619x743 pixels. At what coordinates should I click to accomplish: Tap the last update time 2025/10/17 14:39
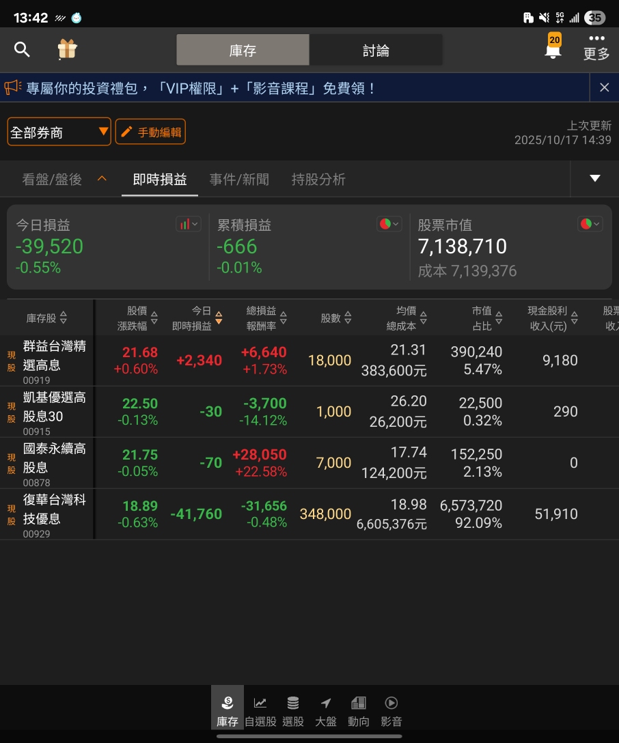[x=562, y=140]
